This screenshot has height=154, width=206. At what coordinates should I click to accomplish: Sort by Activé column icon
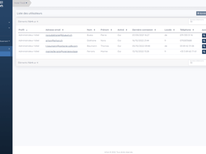[x=126, y=30]
